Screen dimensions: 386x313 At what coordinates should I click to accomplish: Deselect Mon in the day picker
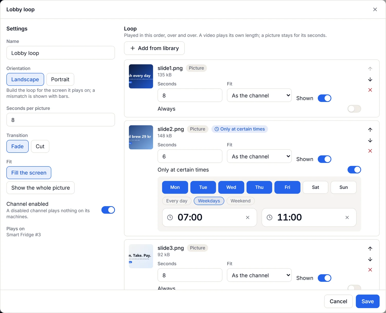[175, 187]
